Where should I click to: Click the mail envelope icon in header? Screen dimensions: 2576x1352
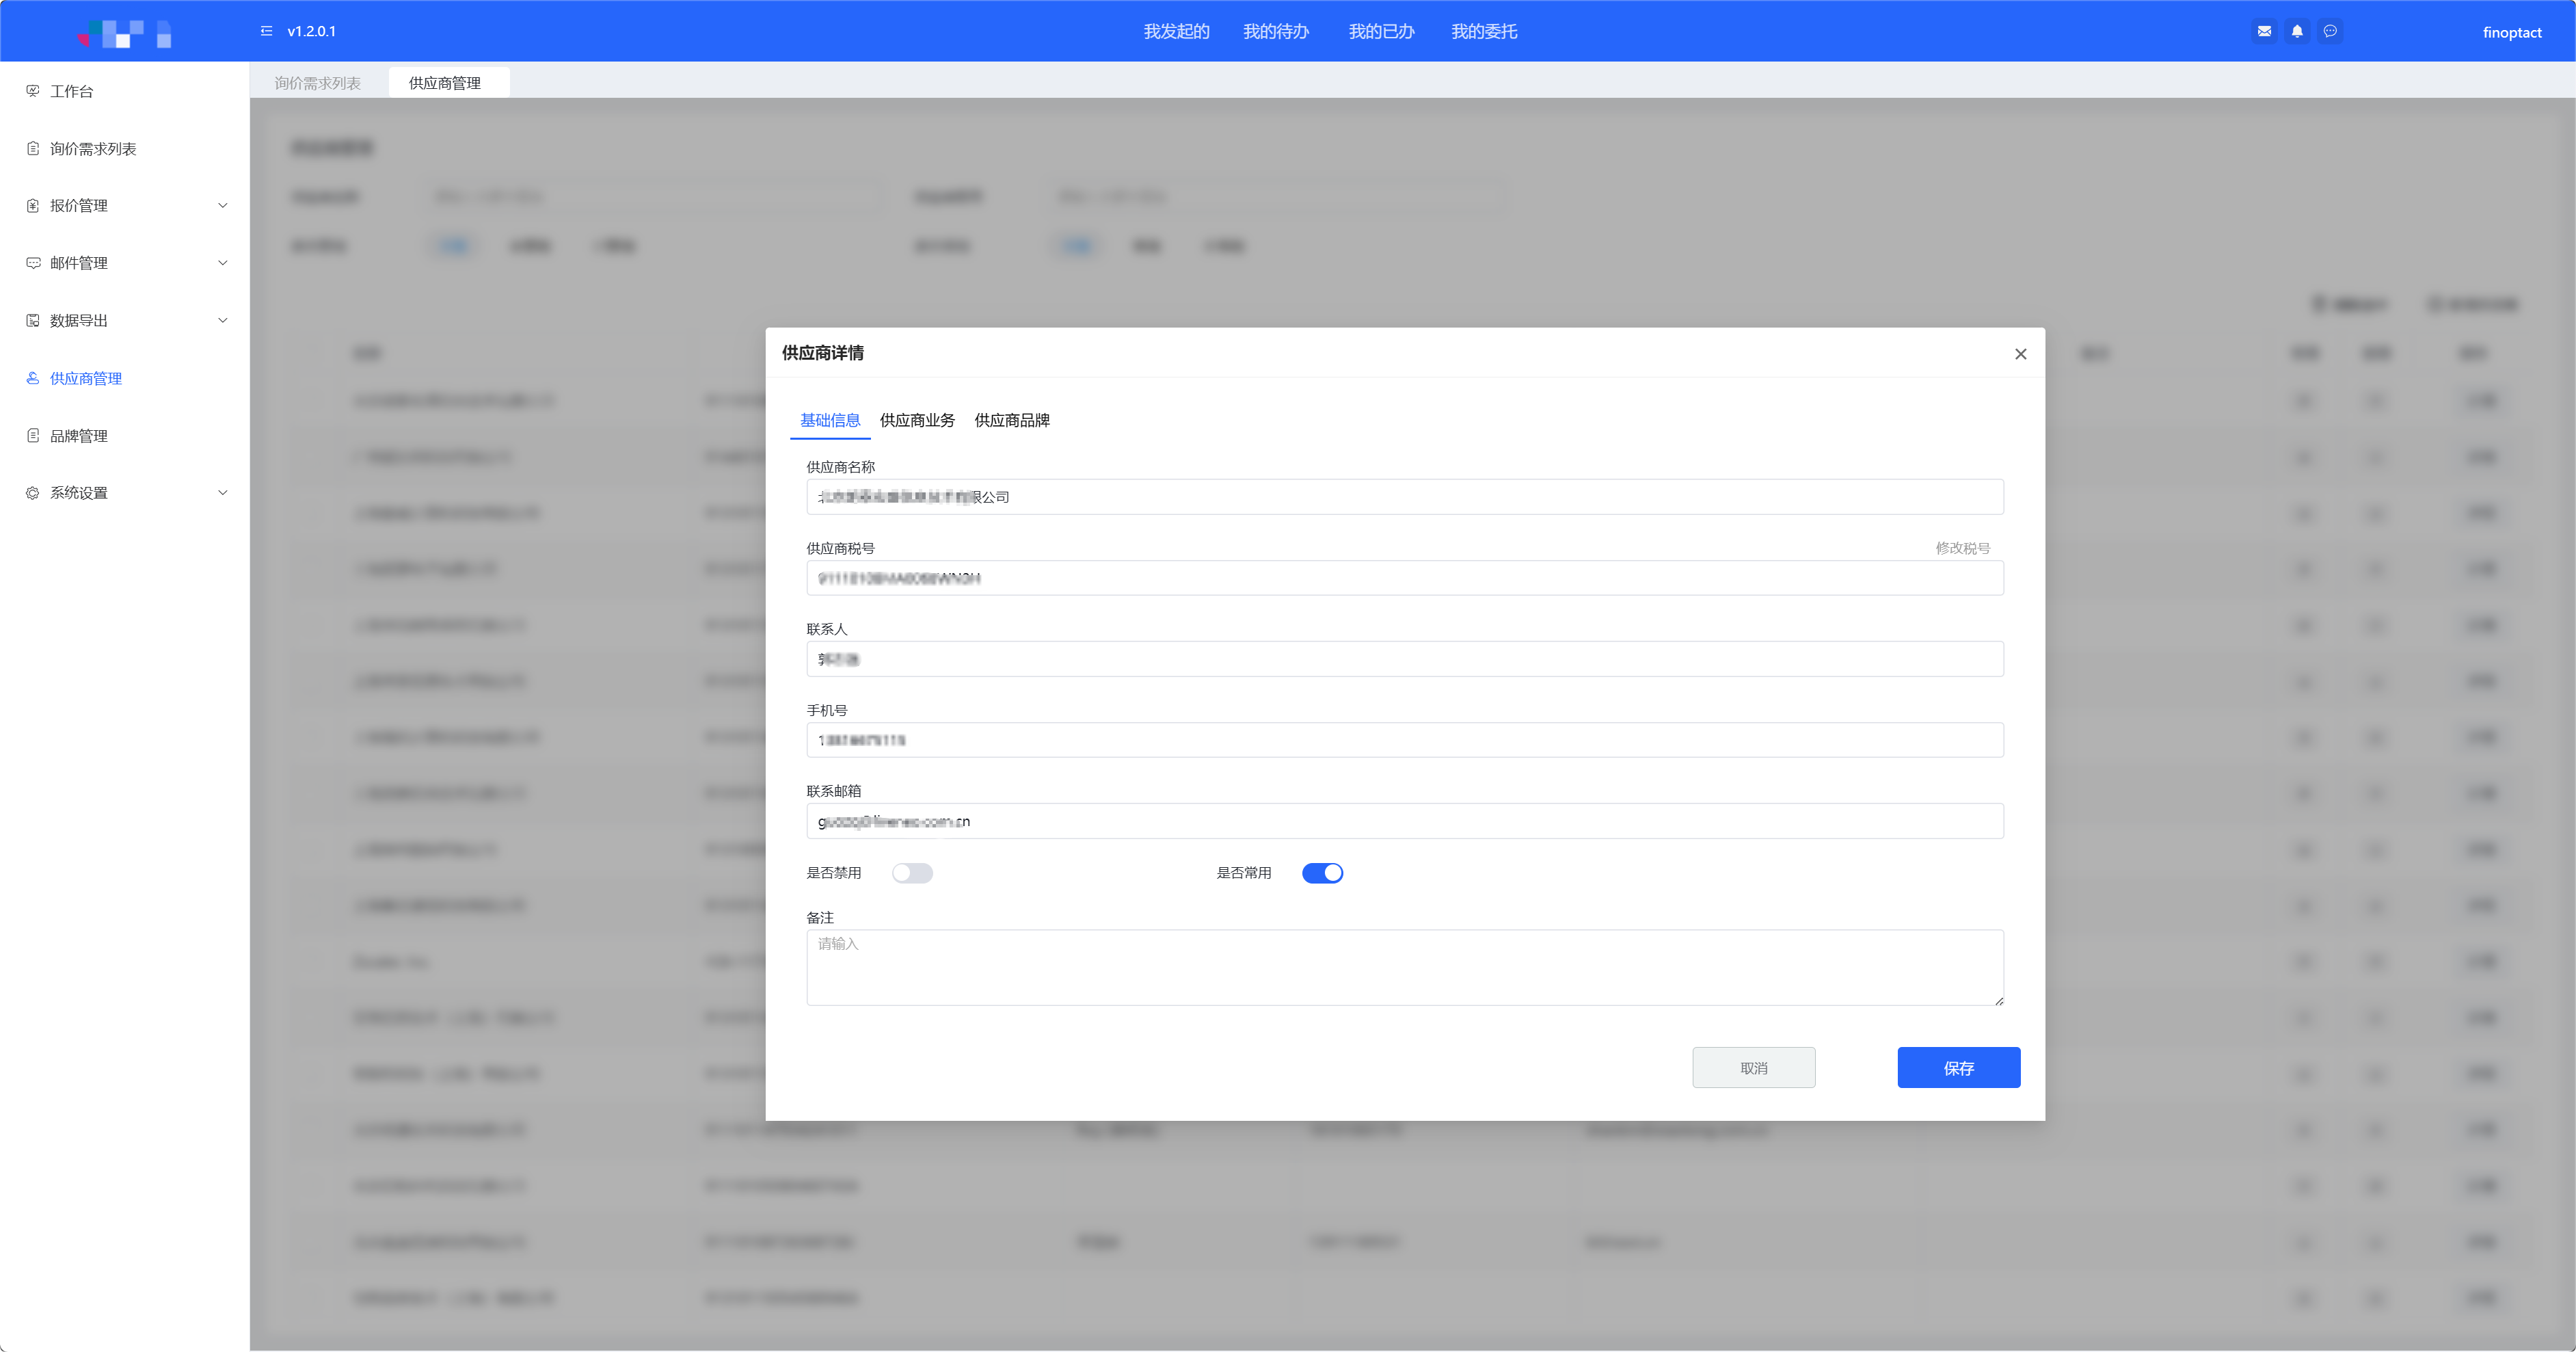click(2264, 31)
